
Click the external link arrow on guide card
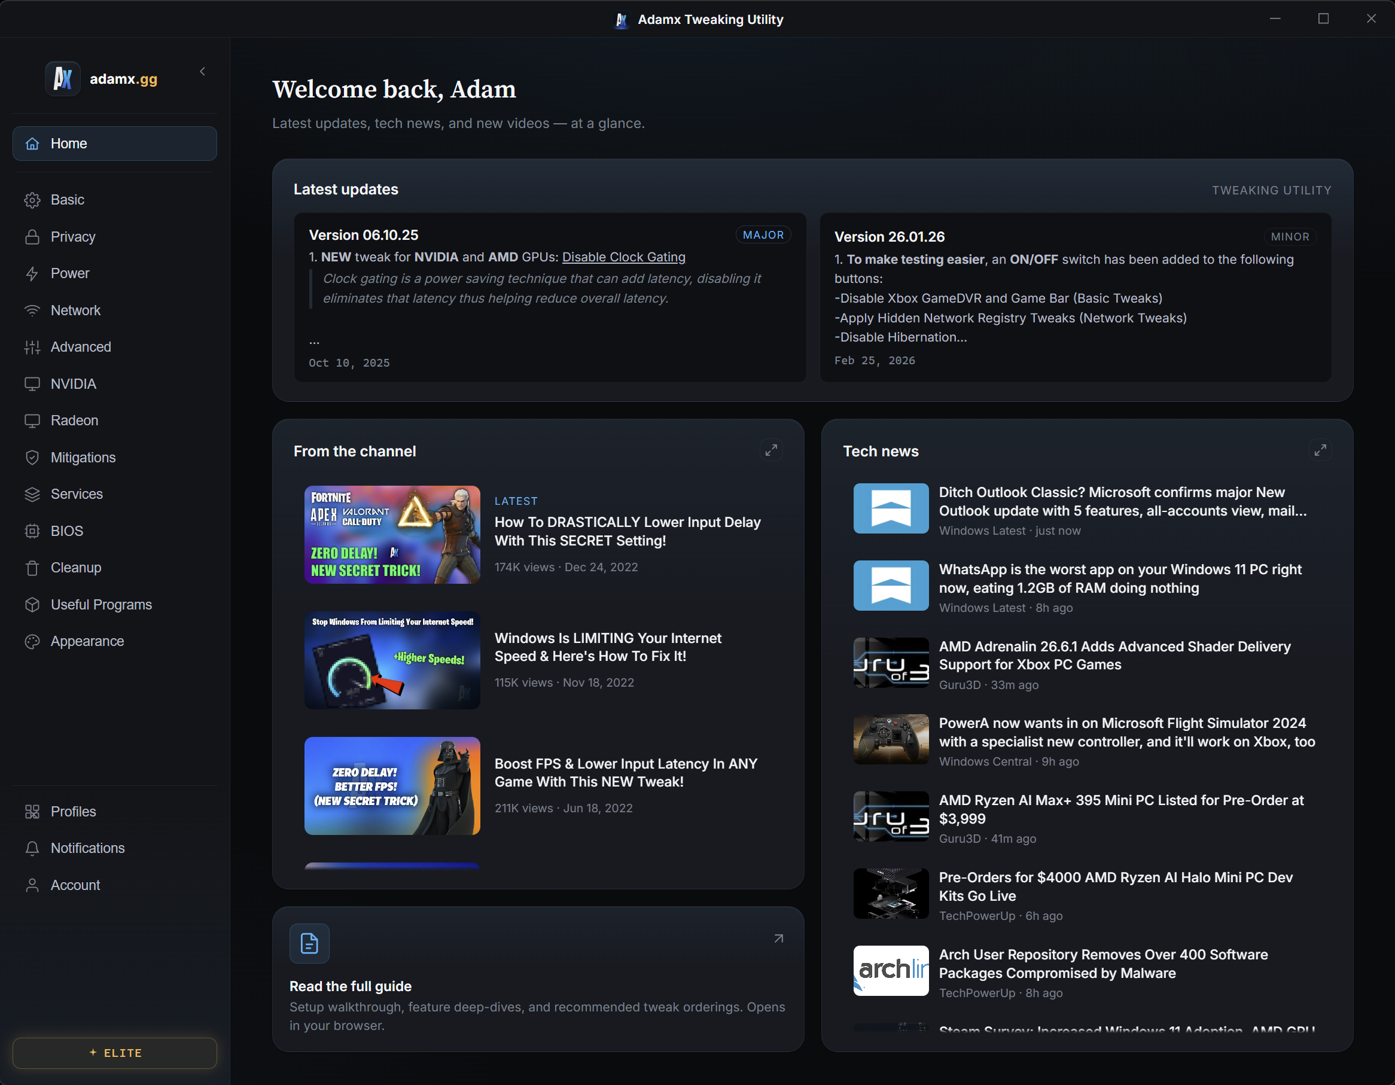[779, 938]
